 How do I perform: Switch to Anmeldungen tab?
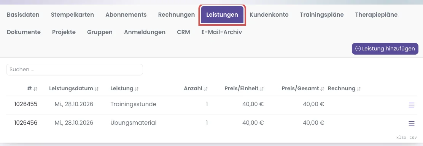point(145,32)
